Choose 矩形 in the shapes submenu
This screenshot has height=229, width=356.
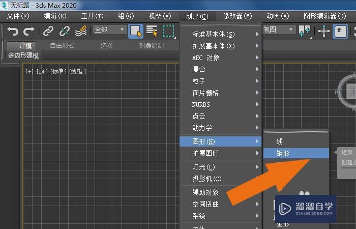296,153
